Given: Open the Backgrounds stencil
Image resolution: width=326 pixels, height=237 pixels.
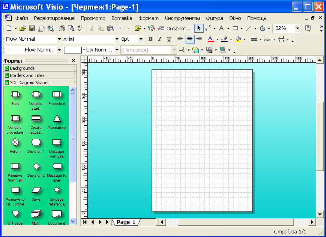Looking at the screenshot, I should [40, 68].
